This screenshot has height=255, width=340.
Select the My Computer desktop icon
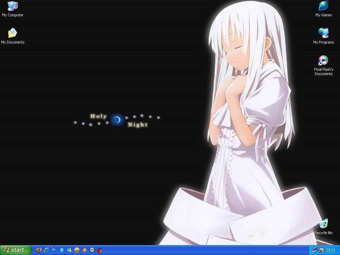[x=13, y=6]
